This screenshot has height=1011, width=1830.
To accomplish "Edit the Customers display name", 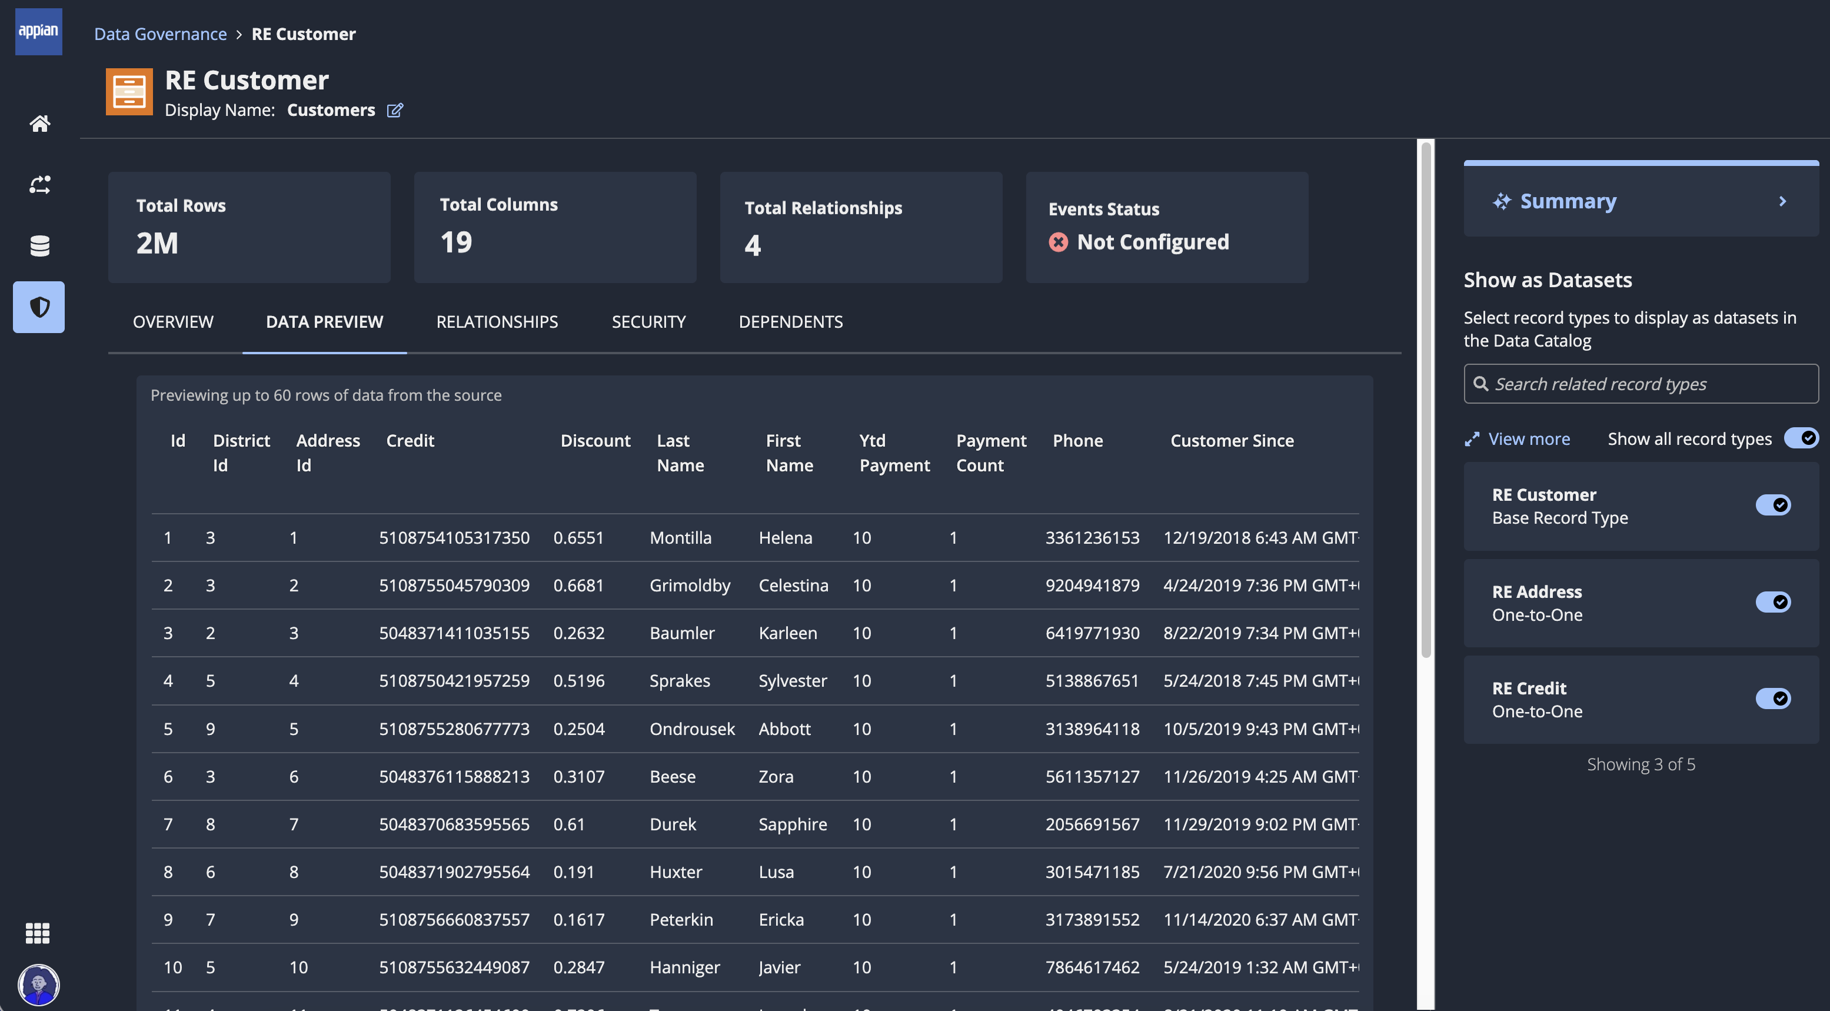I will tap(395, 110).
